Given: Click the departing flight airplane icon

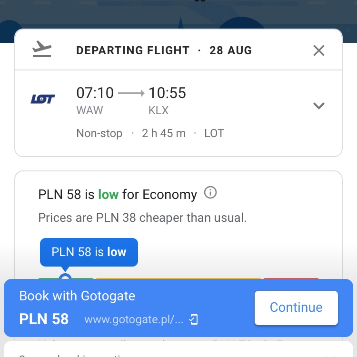Looking at the screenshot, I should [x=42, y=49].
